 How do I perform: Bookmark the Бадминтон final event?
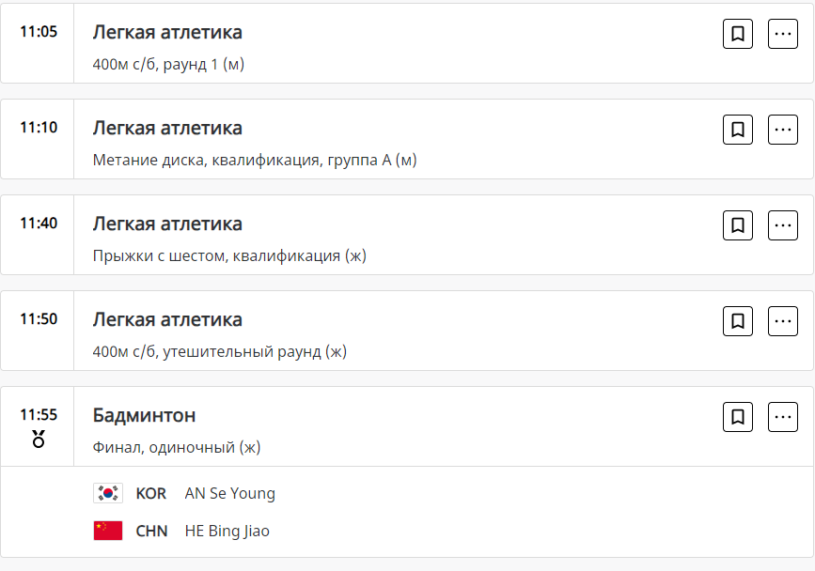point(738,417)
